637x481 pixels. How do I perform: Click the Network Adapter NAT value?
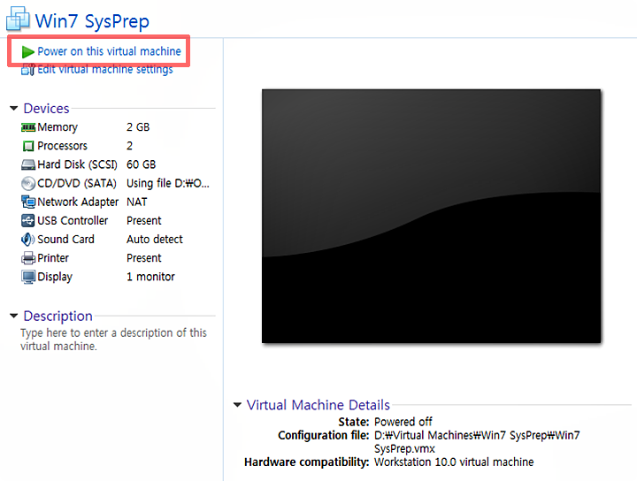[x=137, y=202]
